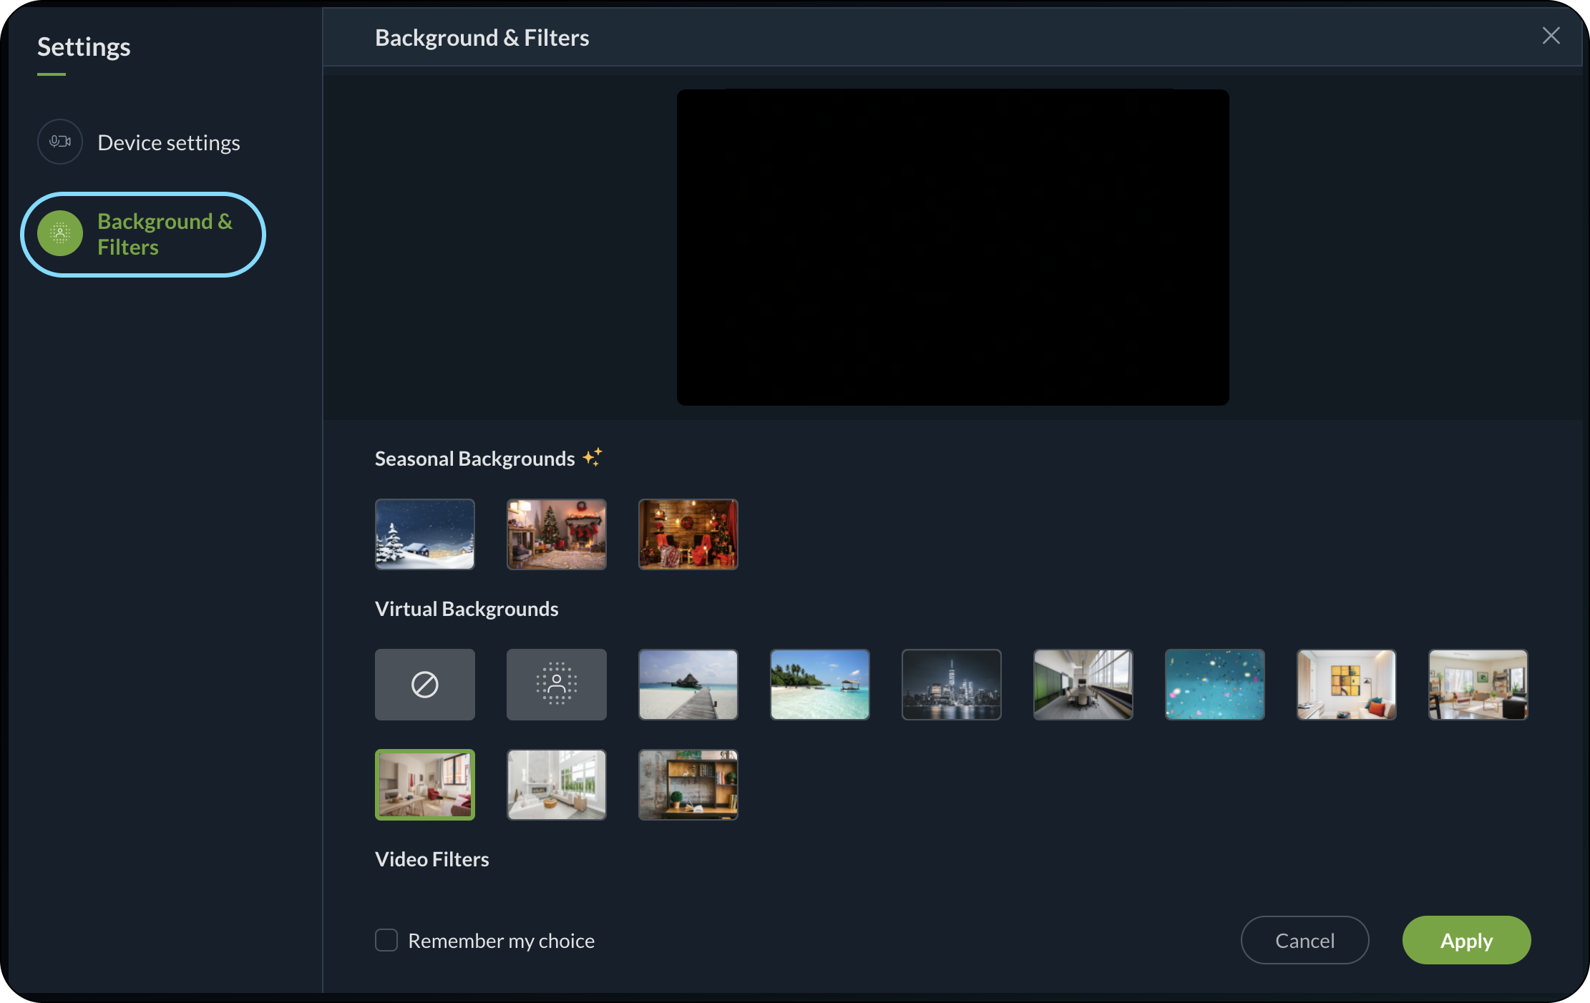Click the Cancel button
Screen dimensions: 1590x1003
tap(1304, 940)
